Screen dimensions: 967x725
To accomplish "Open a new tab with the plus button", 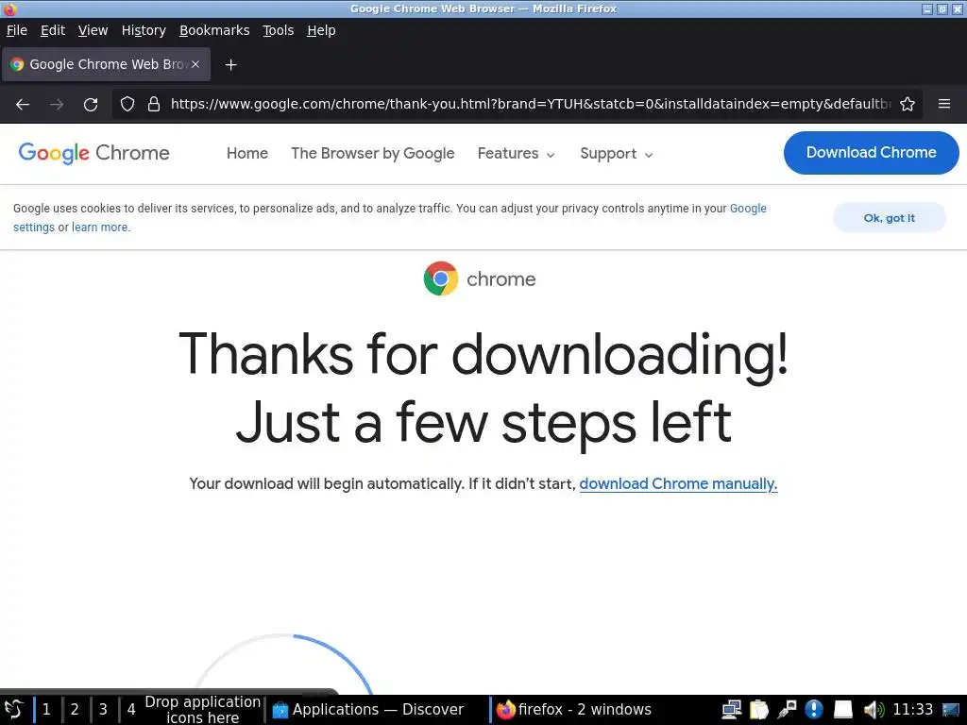I will coord(230,65).
